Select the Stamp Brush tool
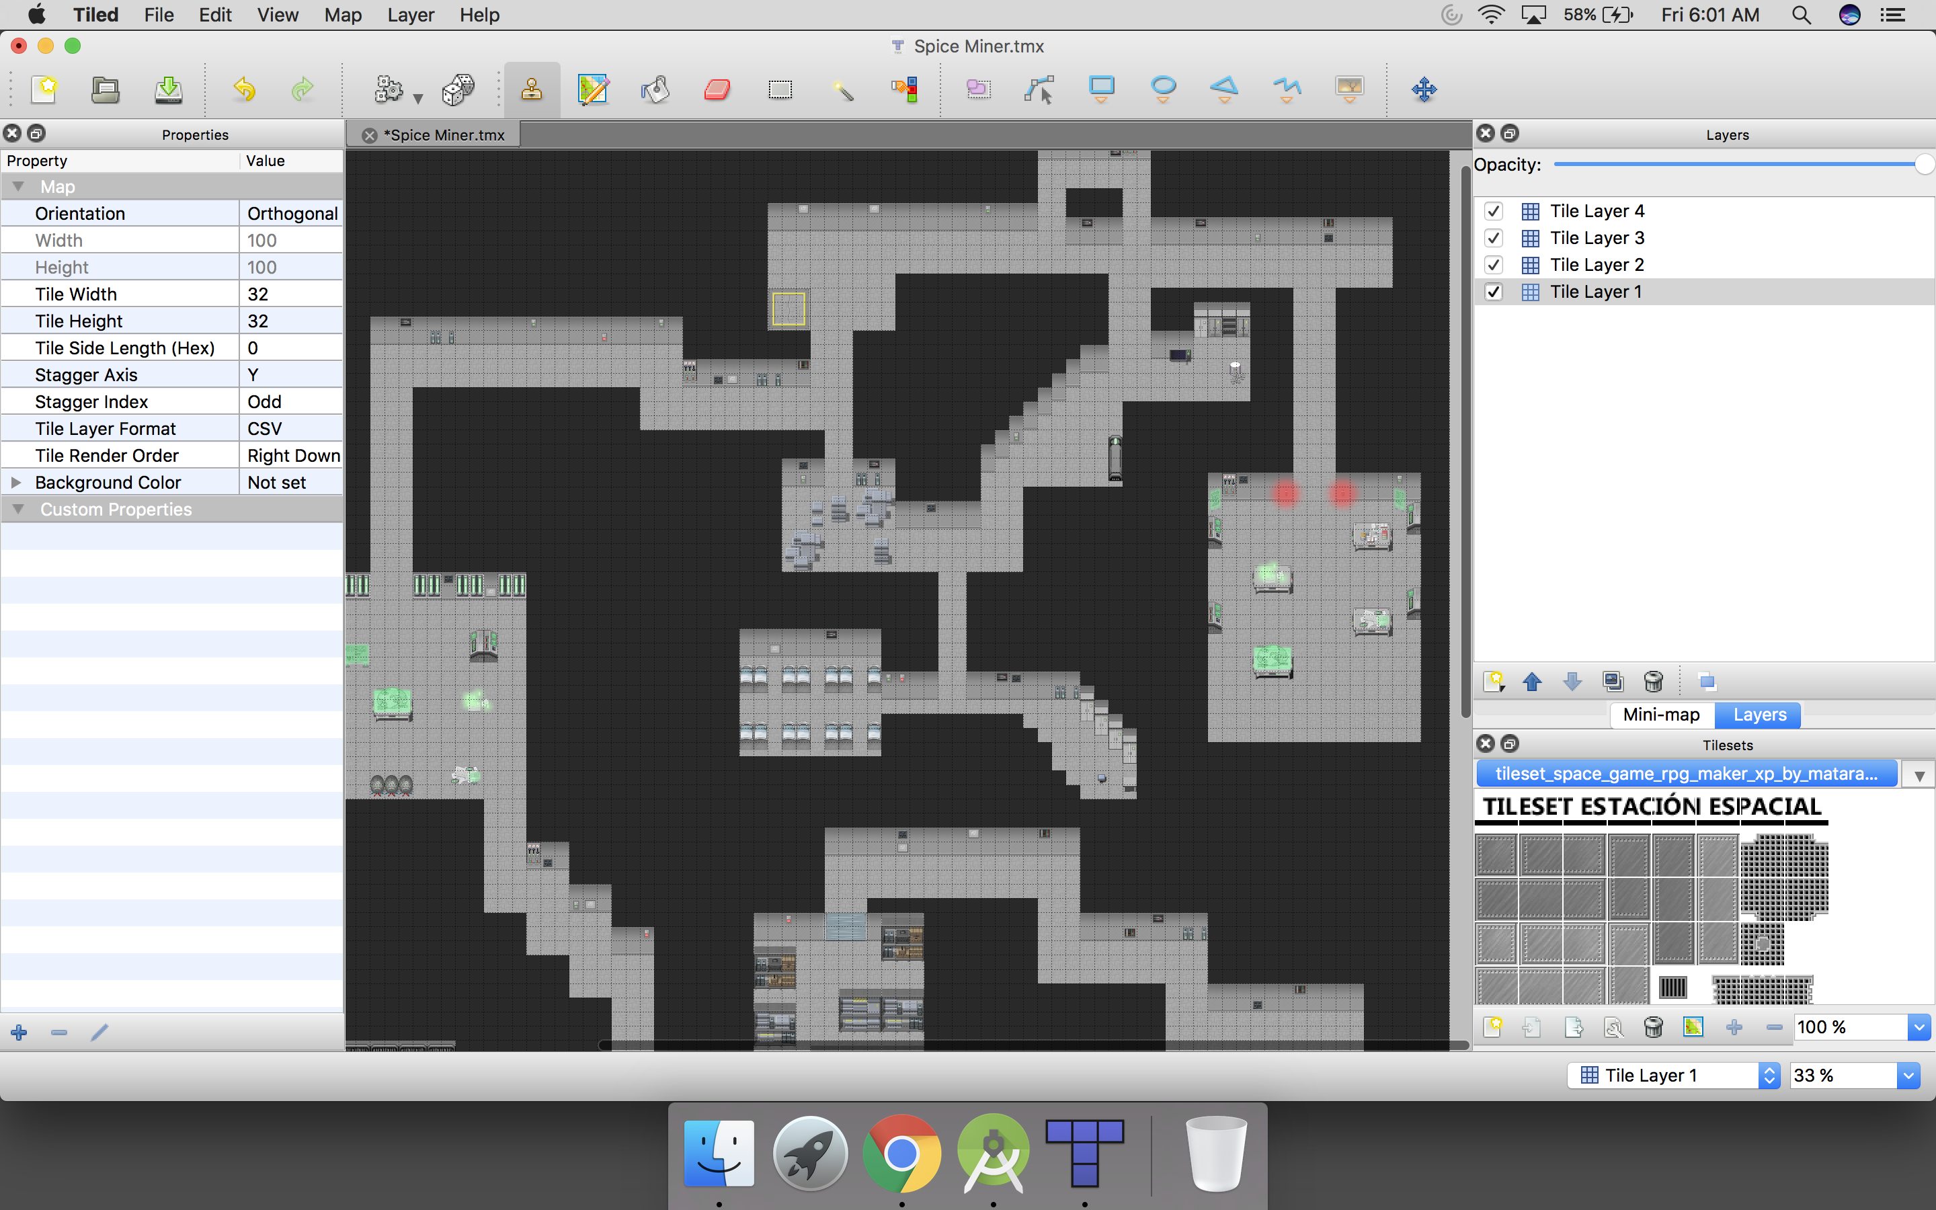Image resolution: width=1936 pixels, height=1210 pixels. click(531, 89)
